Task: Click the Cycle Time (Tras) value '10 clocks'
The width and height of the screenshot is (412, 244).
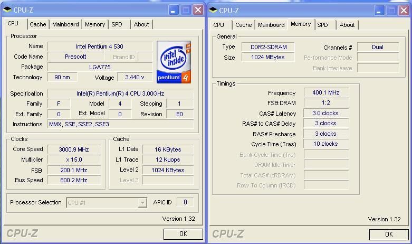Action: tap(326, 144)
